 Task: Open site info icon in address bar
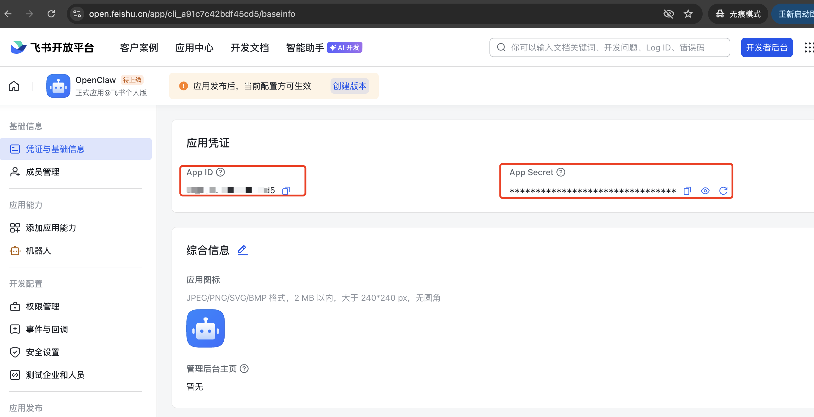(x=77, y=14)
